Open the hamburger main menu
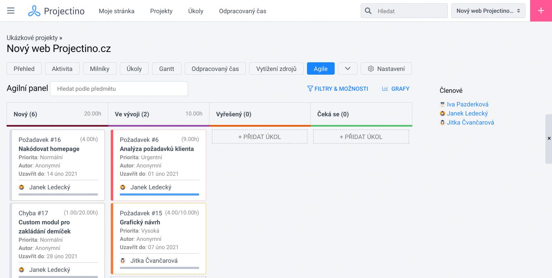 tap(11, 11)
